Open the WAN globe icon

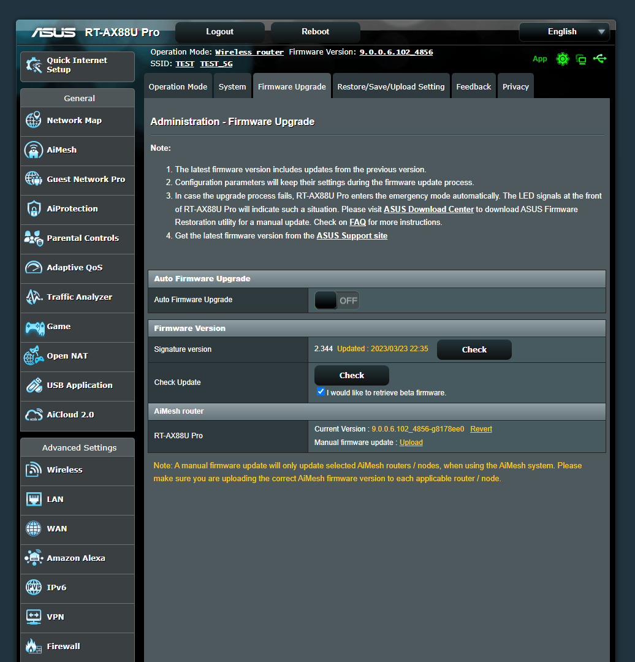point(33,528)
